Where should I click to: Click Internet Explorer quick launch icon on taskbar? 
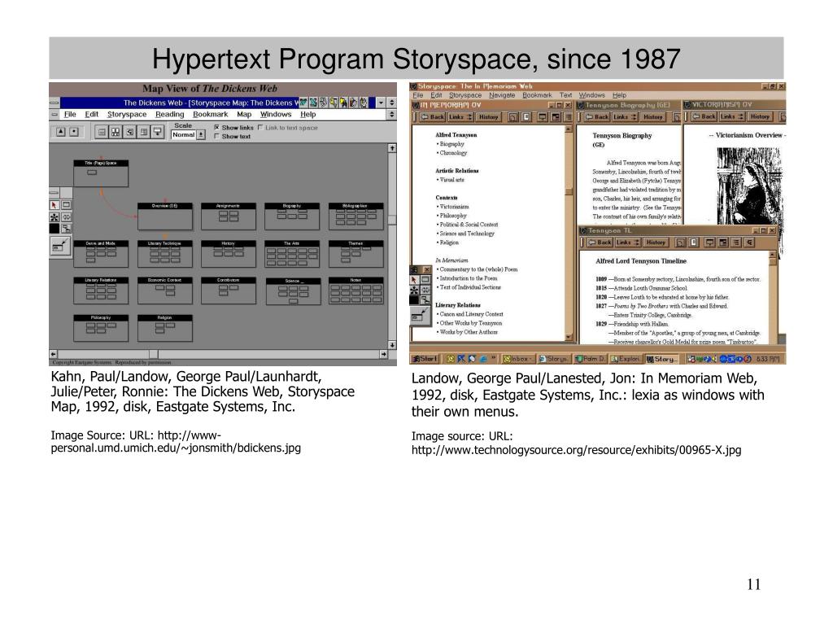tap(483, 359)
